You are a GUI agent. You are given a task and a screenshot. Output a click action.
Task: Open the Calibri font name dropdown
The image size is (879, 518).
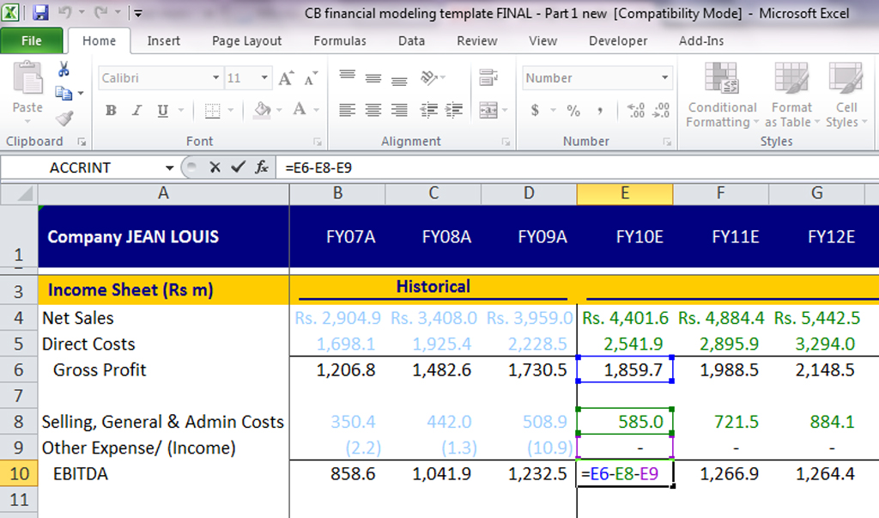(x=216, y=78)
